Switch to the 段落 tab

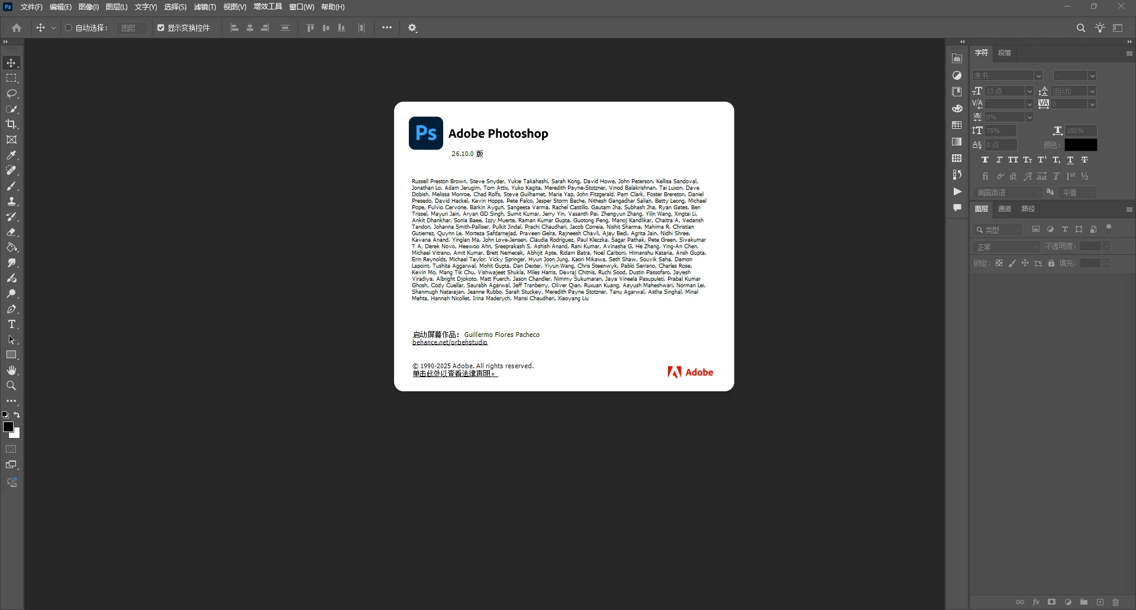(x=1005, y=53)
